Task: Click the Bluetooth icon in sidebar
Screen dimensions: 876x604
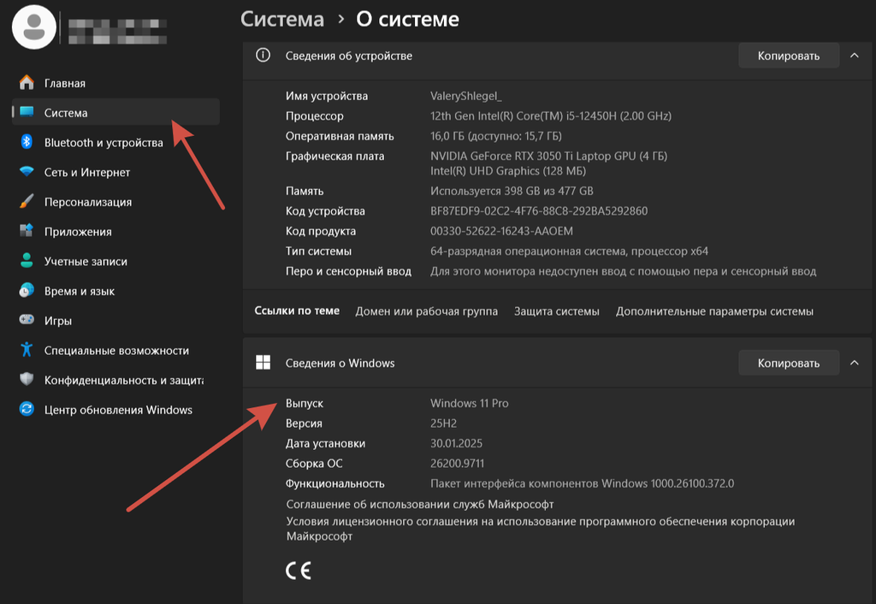Action: (x=27, y=142)
